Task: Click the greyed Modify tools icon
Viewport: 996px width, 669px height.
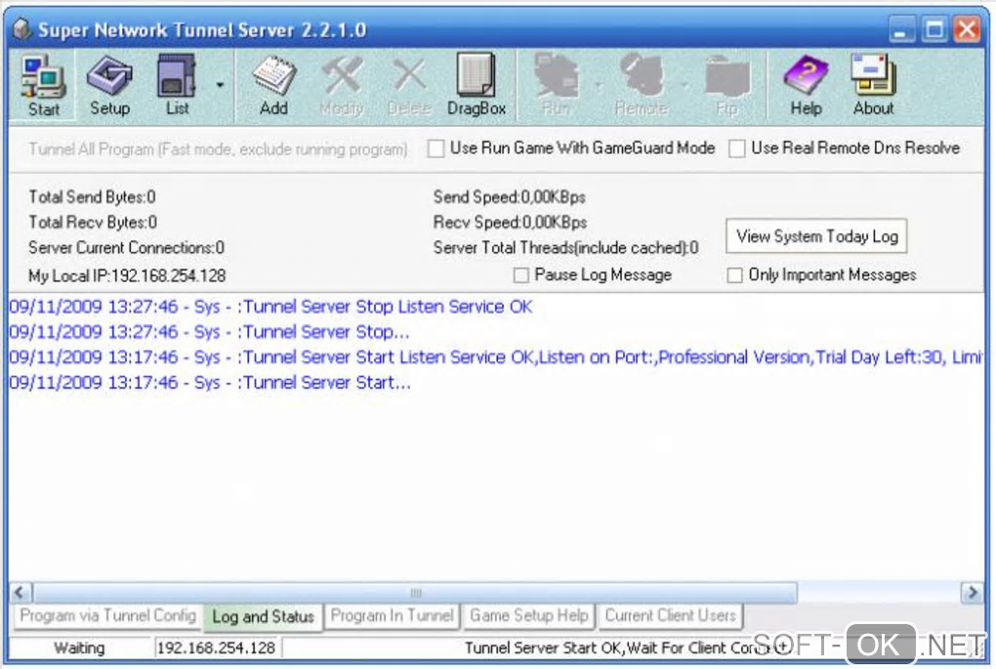Action: click(x=342, y=86)
